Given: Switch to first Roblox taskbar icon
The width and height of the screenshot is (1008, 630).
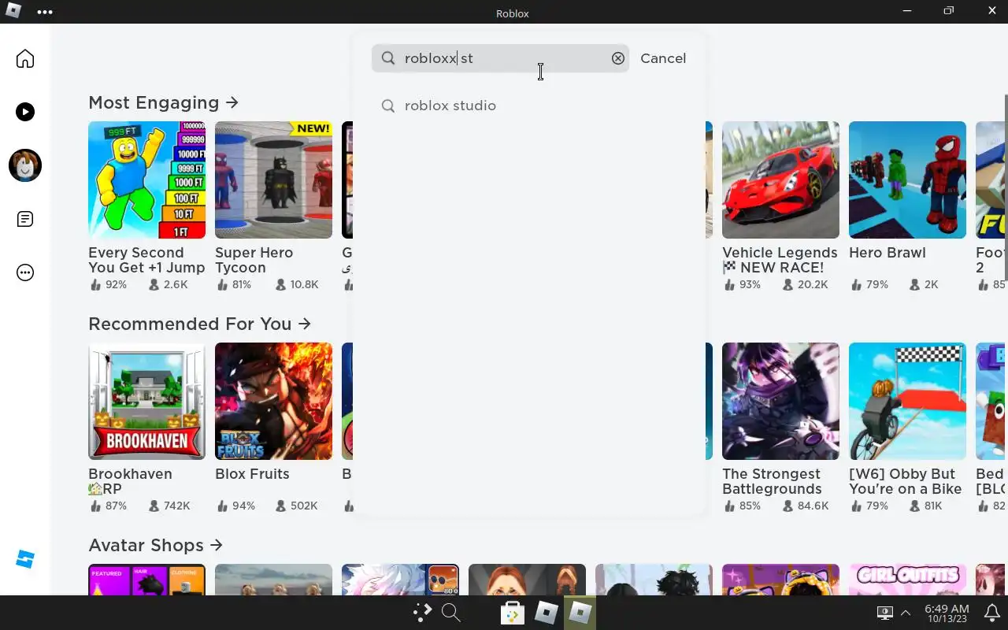Looking at the screenshot, I should pos(547,613).
